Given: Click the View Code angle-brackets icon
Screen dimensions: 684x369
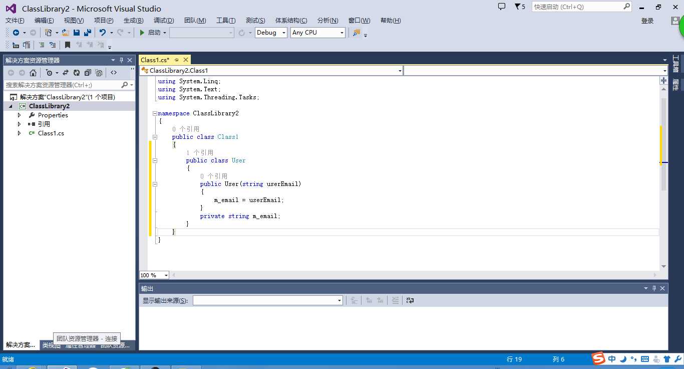Looking at the screenshot, I should pos(114,73).
